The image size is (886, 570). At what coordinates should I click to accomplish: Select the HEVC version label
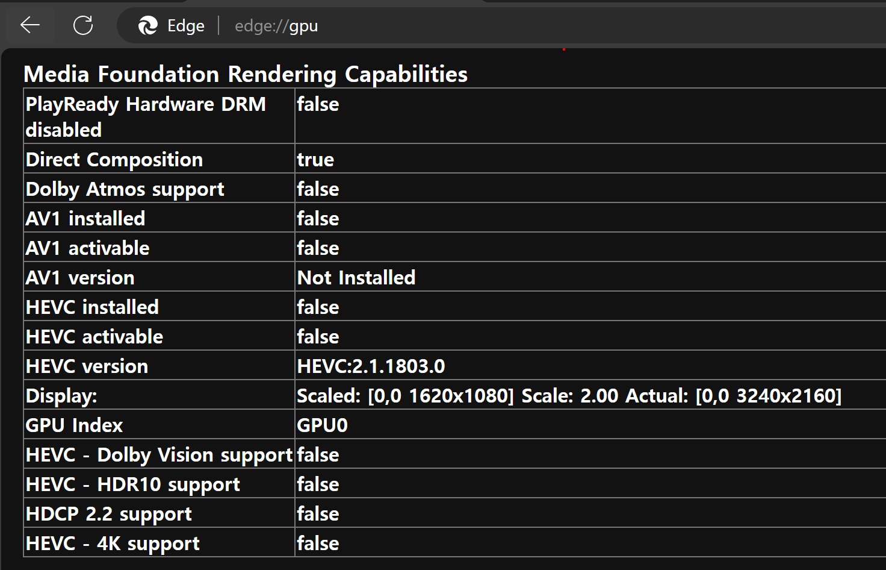pos(87,366)
